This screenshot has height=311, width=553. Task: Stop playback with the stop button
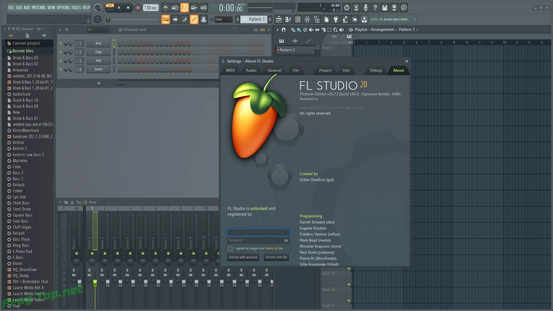tap(128, 7)
